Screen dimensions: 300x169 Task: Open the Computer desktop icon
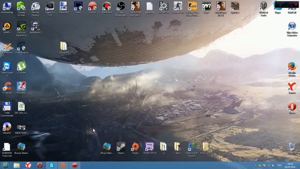[x=7, y=8]
